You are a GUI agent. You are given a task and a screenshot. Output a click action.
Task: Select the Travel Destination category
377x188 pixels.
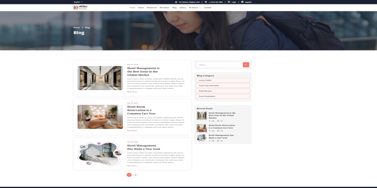tap(223, 96)
